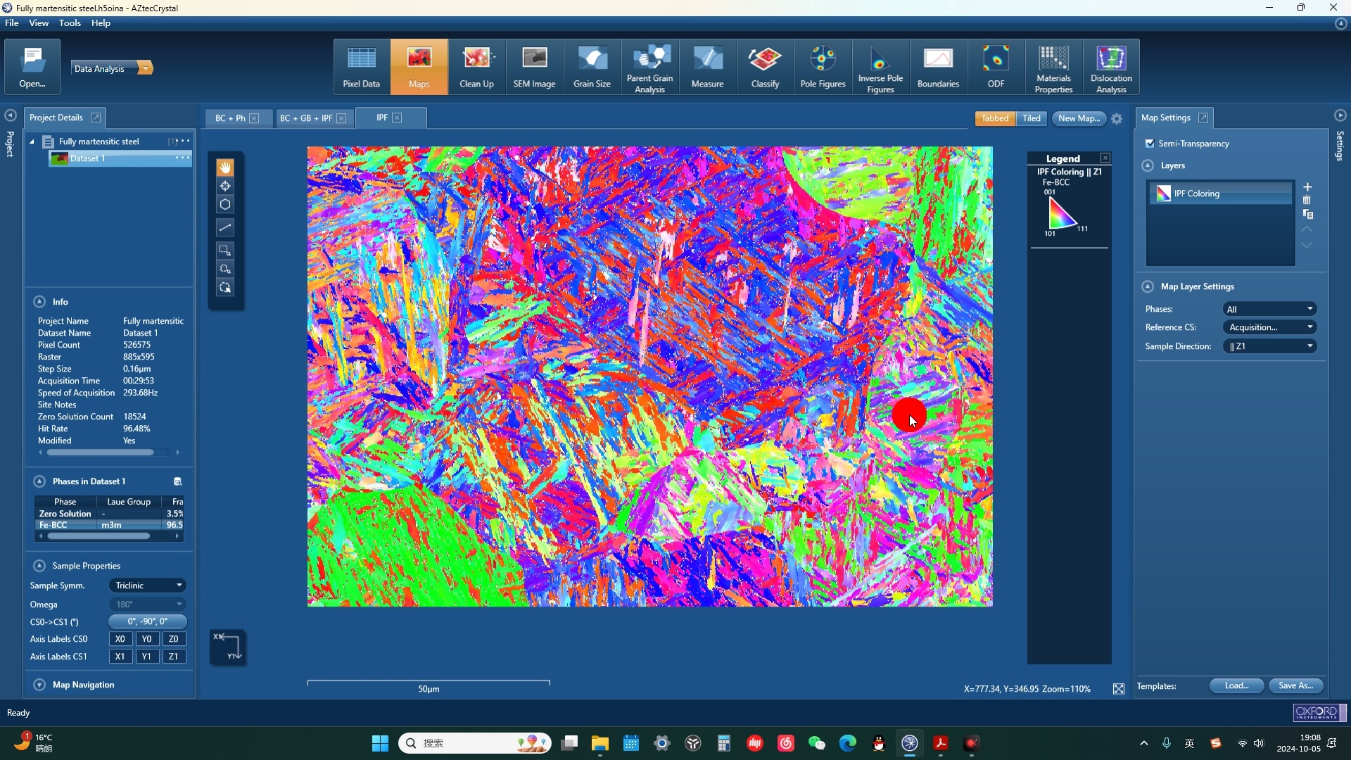Open the Phases dropdown
Viewport: 1351px width, 760px height.
(x=1270, y=310)
